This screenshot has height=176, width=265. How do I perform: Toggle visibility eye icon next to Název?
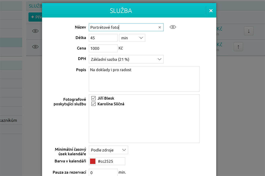coord(173,27)
